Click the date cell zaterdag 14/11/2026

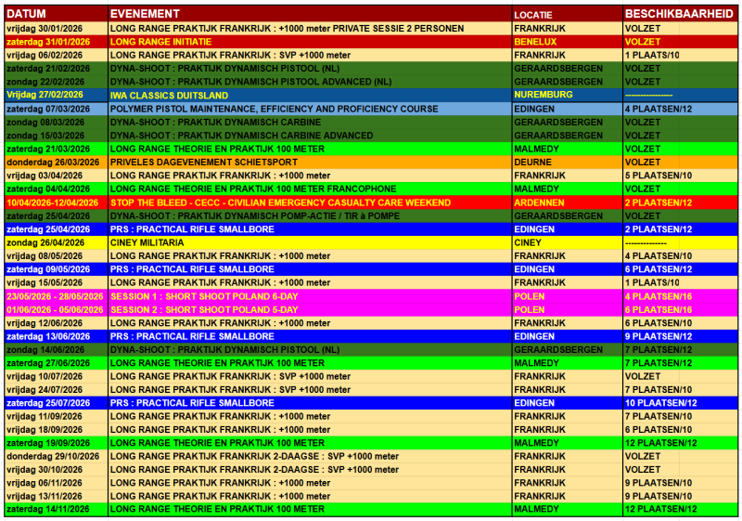click(57, 509)
